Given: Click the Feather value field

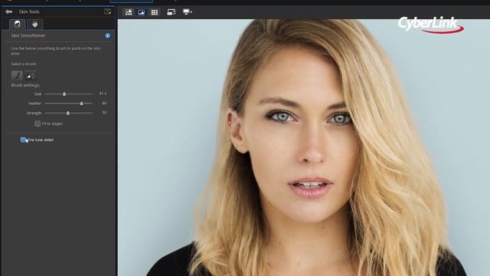Looking at the screenshot, I should (x=104, y=103).
